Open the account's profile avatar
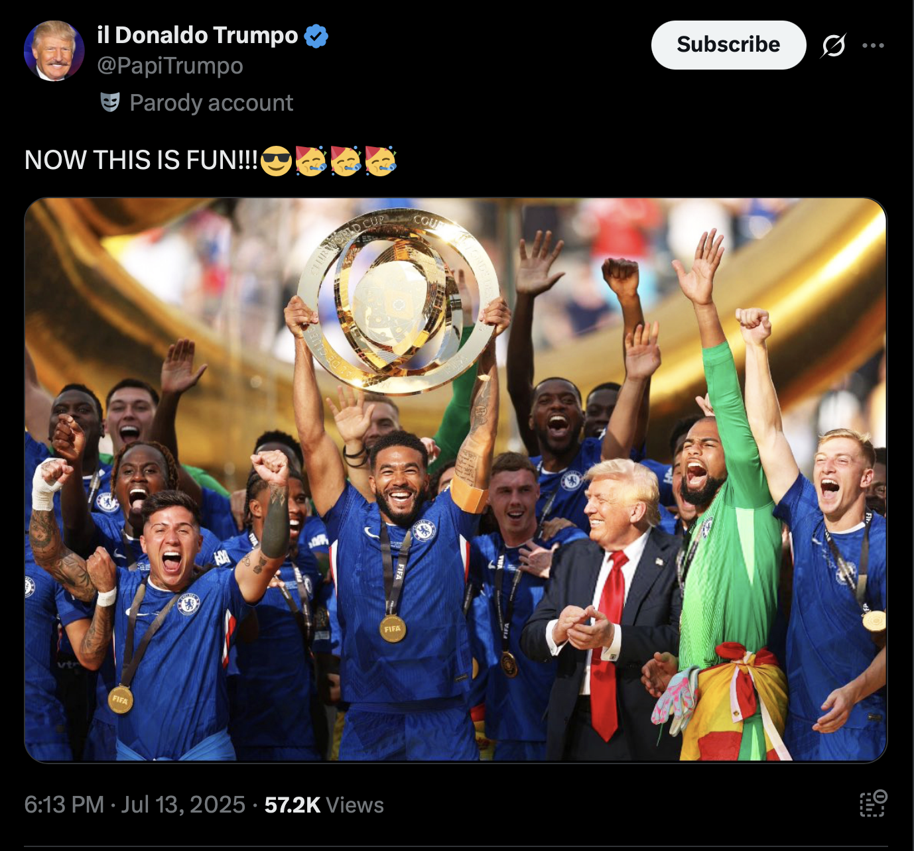Viewport: 914px width, 851px height. pyautogui.click(x=54, y=51)
